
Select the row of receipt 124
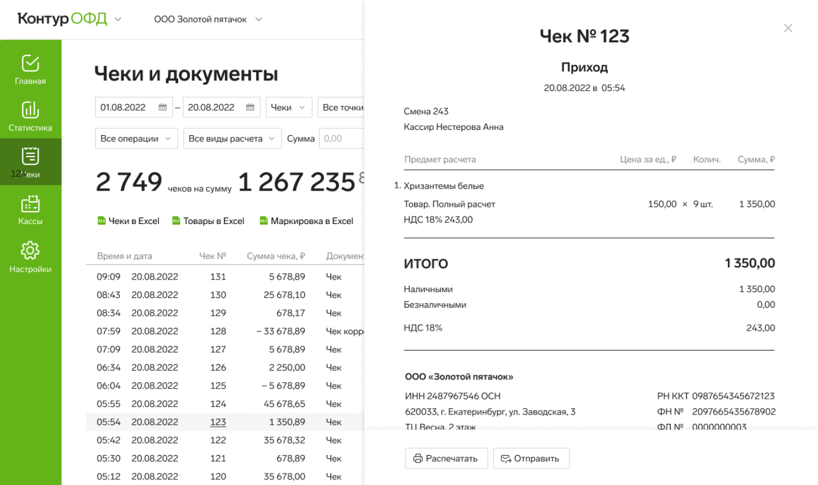[x=226, y=404]
